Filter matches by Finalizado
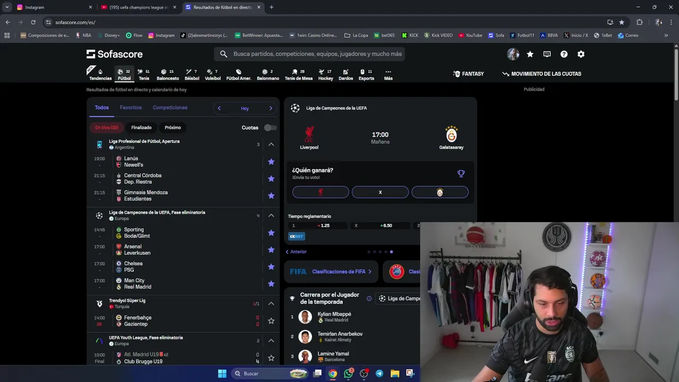 (141, 127)
